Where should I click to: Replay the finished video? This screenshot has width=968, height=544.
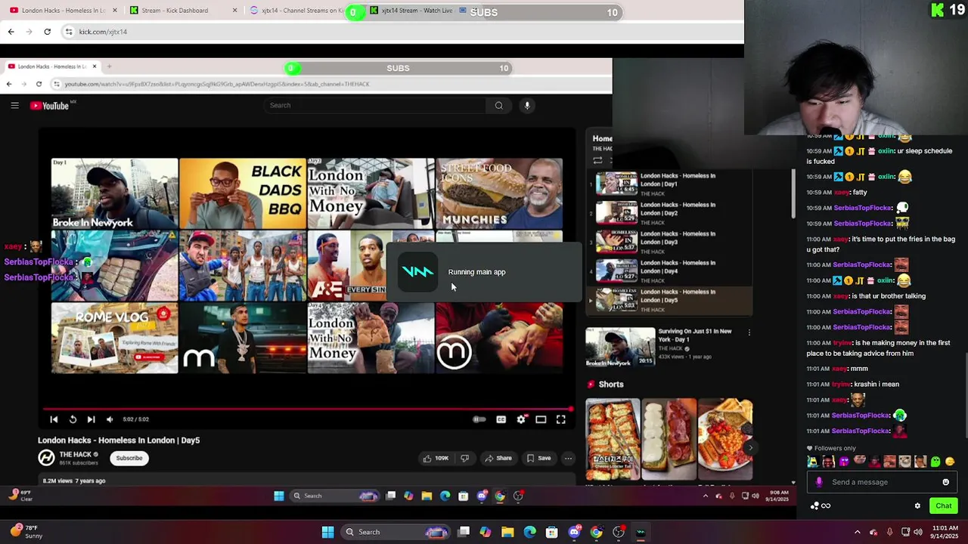73,419
